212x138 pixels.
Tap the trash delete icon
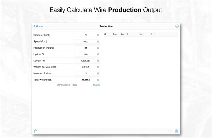[x=176, y=131]
